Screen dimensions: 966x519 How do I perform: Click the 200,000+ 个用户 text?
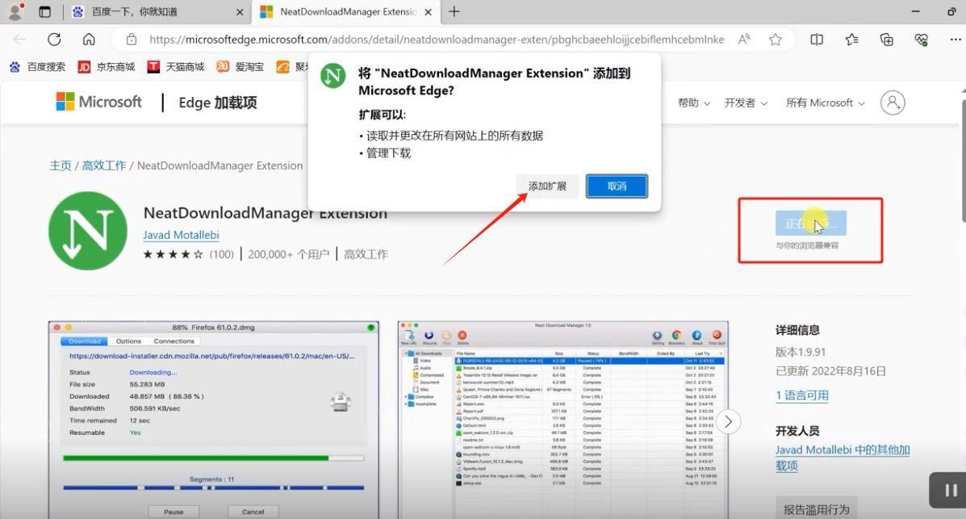(x=288, y=254)
